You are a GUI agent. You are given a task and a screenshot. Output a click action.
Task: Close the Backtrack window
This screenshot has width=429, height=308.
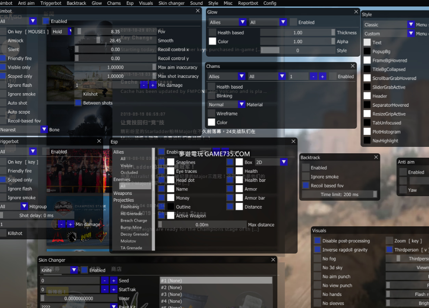point(376,157)
